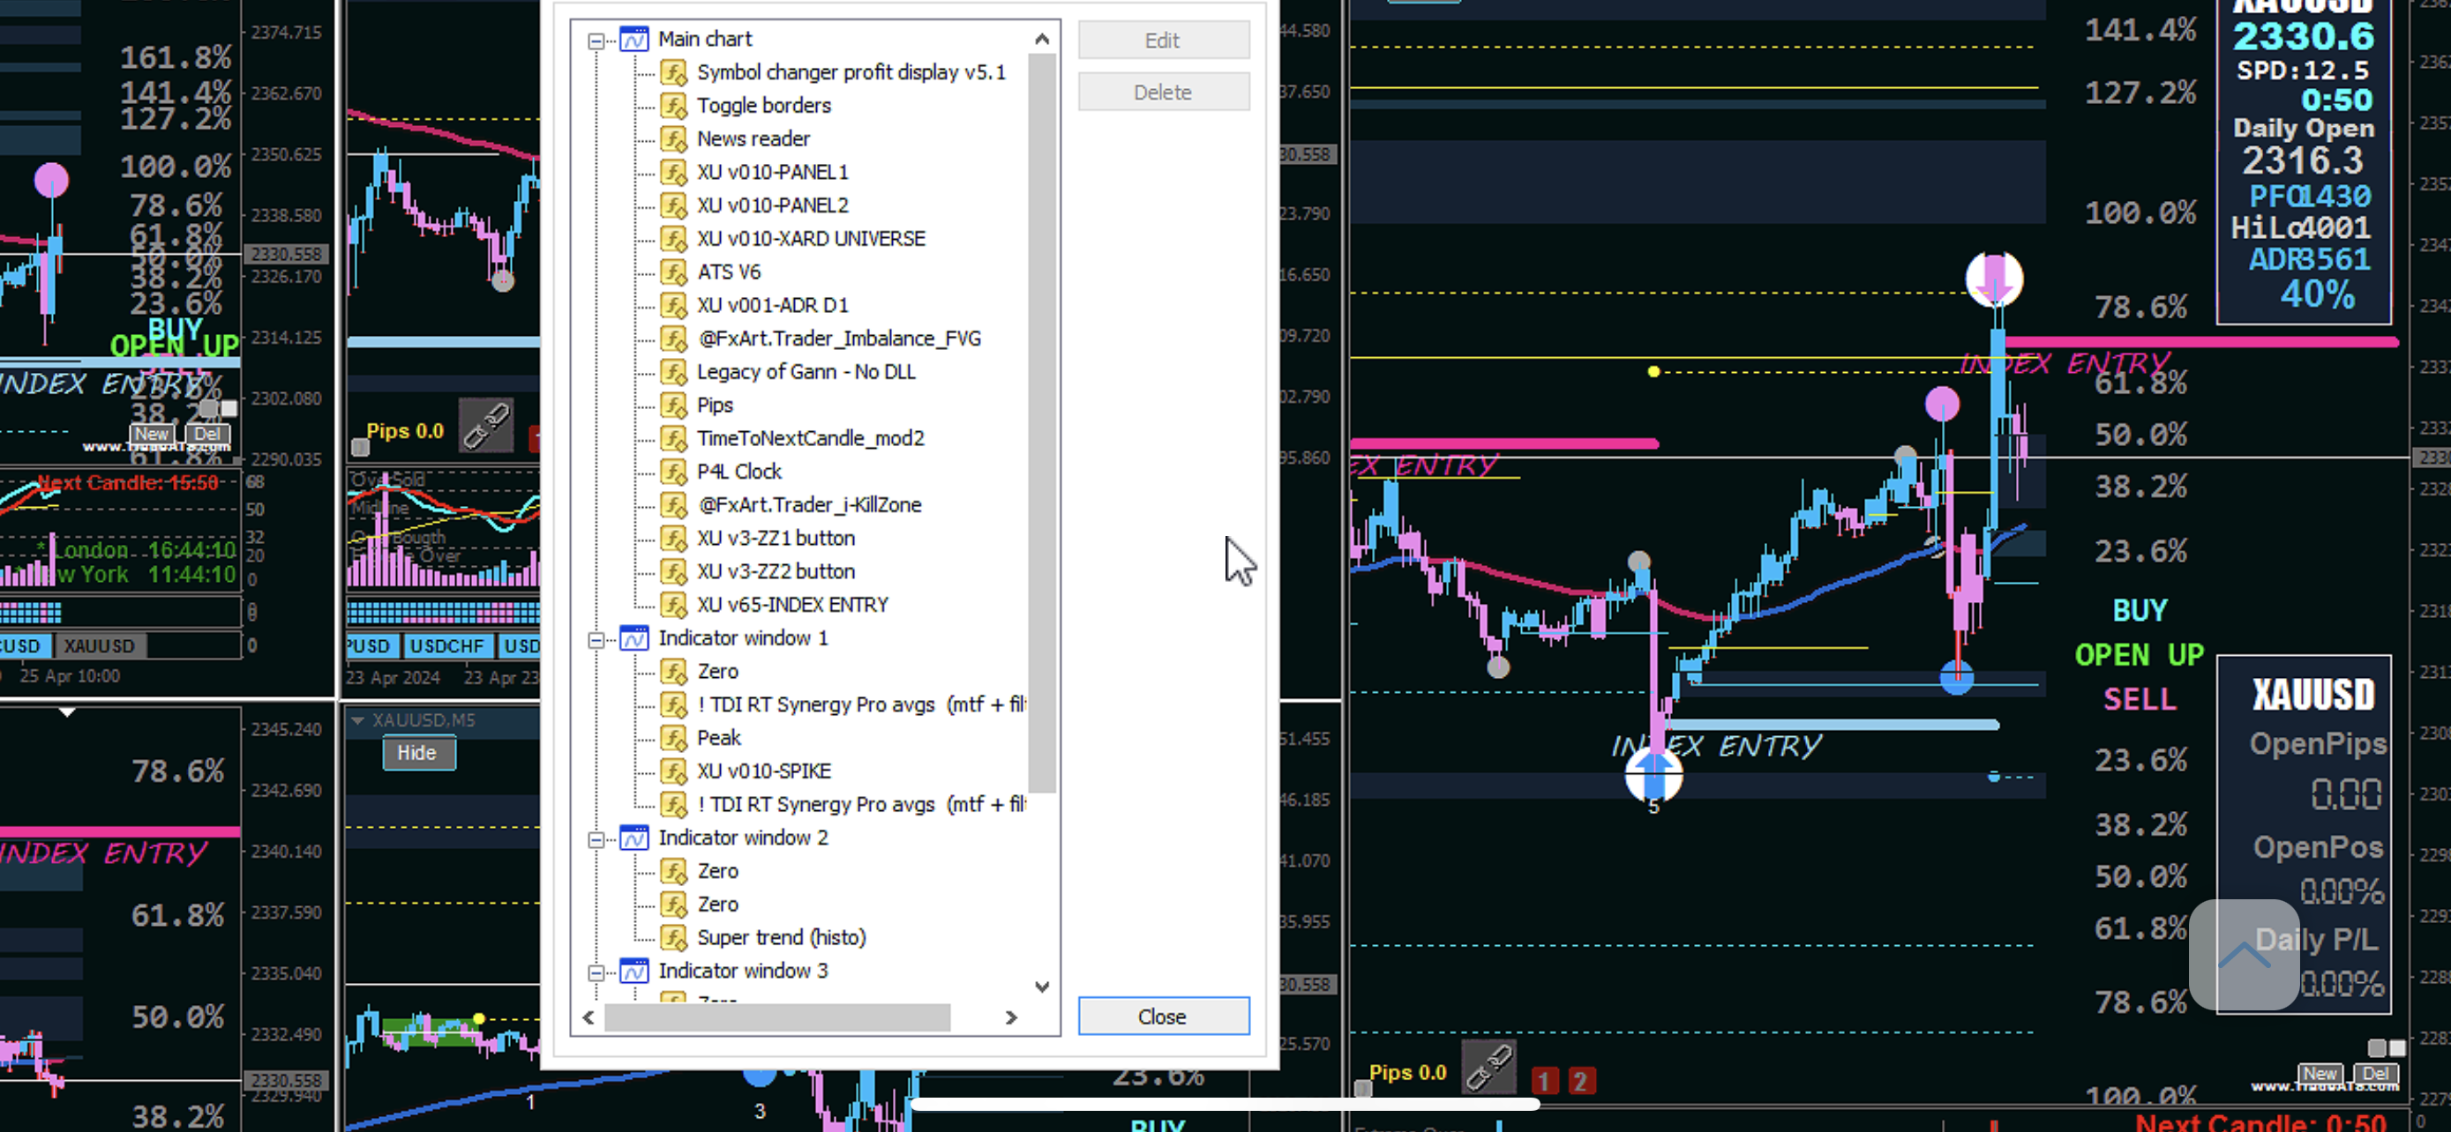Toggle the red number 1 button
The width and height of the screenshot is (2451, 1132).
pyautogui.click(x=1544, y=1081)
